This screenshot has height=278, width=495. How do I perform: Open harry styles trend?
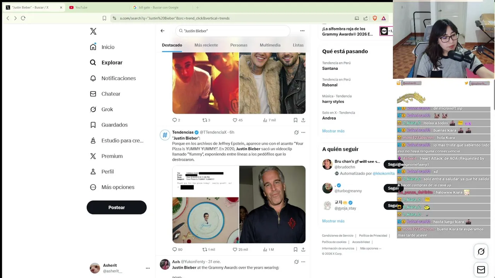point(333,102)
